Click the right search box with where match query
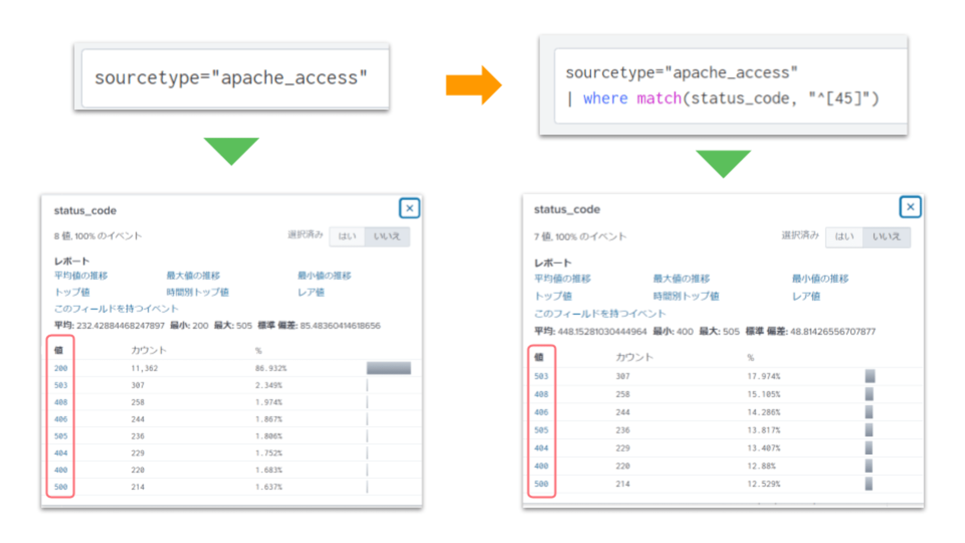Image resolution: width=965 pixels, height=543 pixels. click(731, 85)
